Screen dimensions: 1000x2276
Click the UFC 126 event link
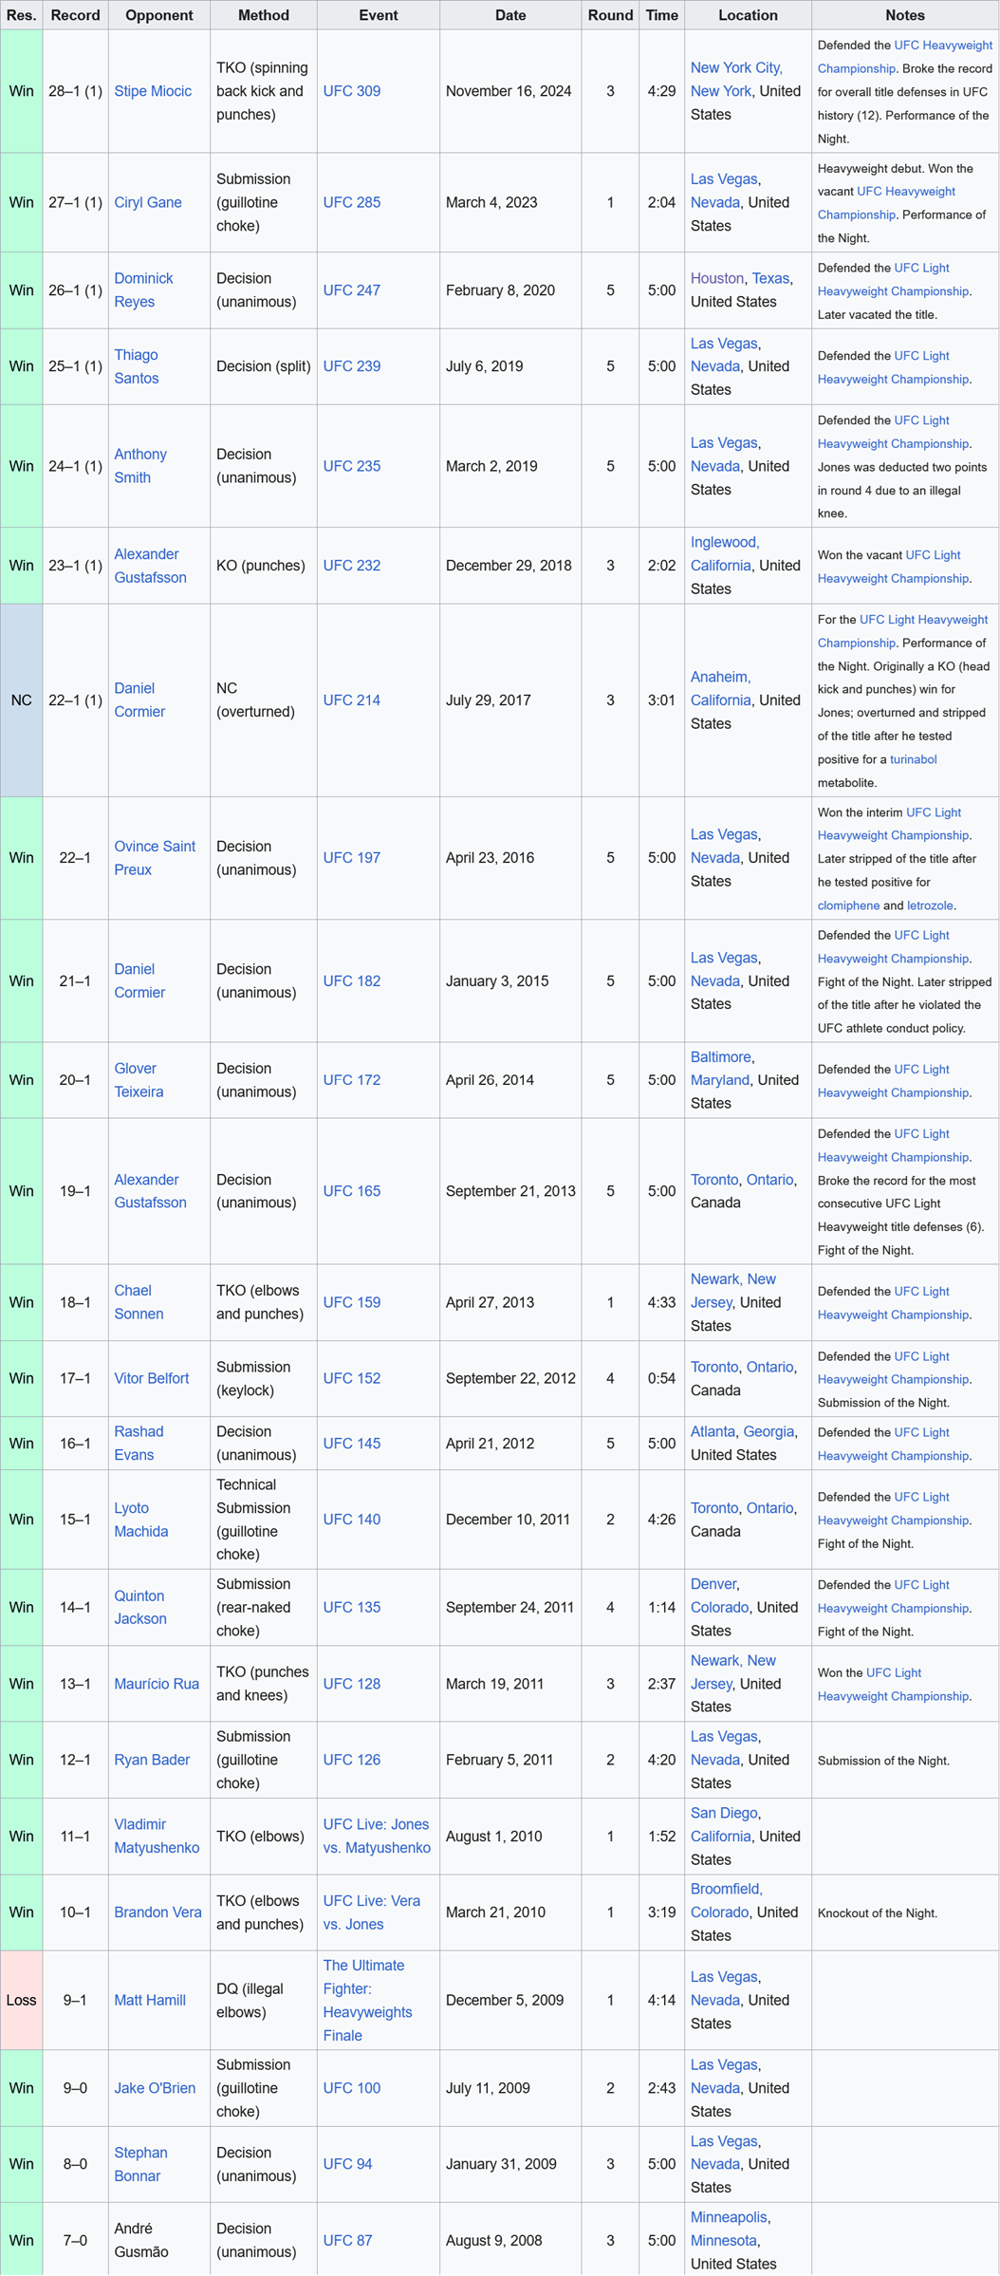click(x=352, y=1760)
